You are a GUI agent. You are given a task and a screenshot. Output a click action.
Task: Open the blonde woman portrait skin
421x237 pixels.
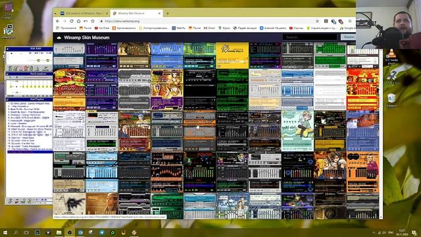click(102, 205)
